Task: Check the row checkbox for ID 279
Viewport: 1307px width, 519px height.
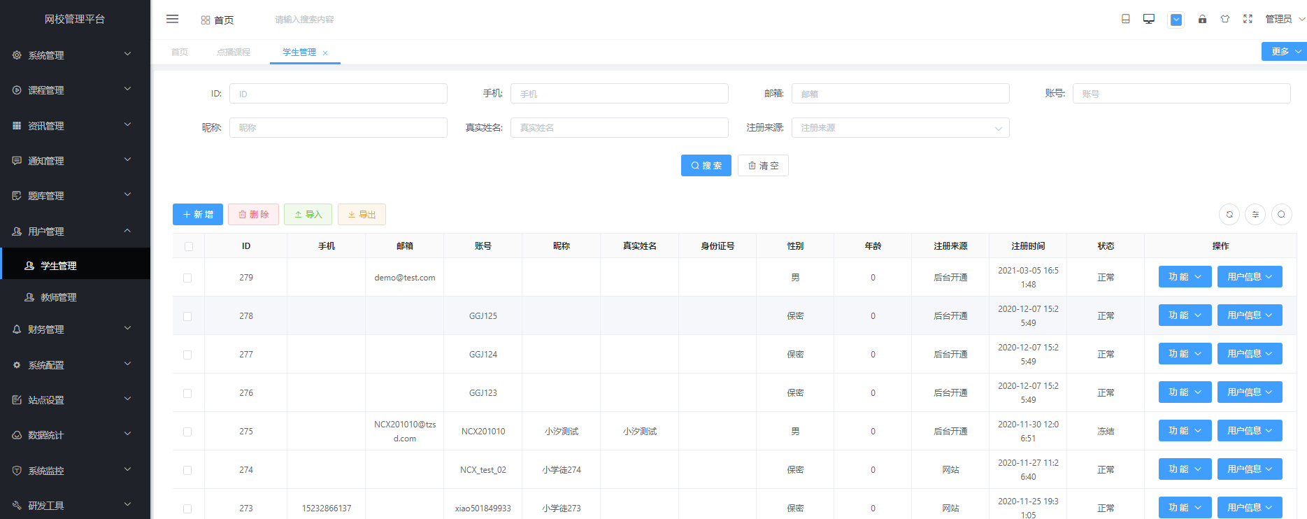Action: [187, 278]
